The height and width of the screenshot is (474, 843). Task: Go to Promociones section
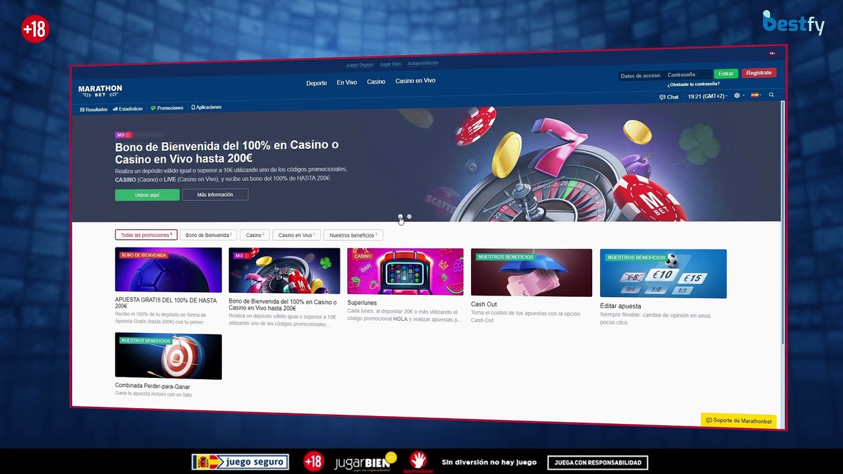[167, 108]
